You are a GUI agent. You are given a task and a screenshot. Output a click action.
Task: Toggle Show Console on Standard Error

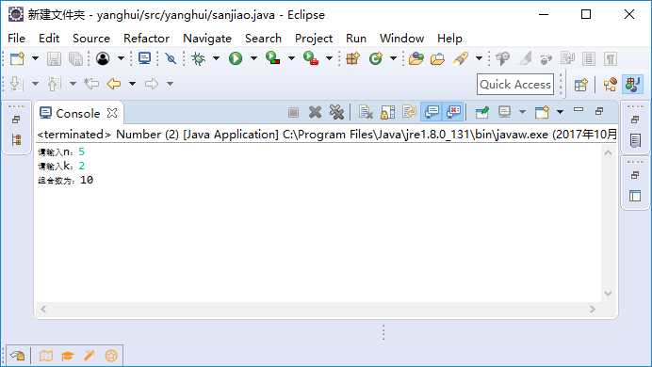click(453, 112)
